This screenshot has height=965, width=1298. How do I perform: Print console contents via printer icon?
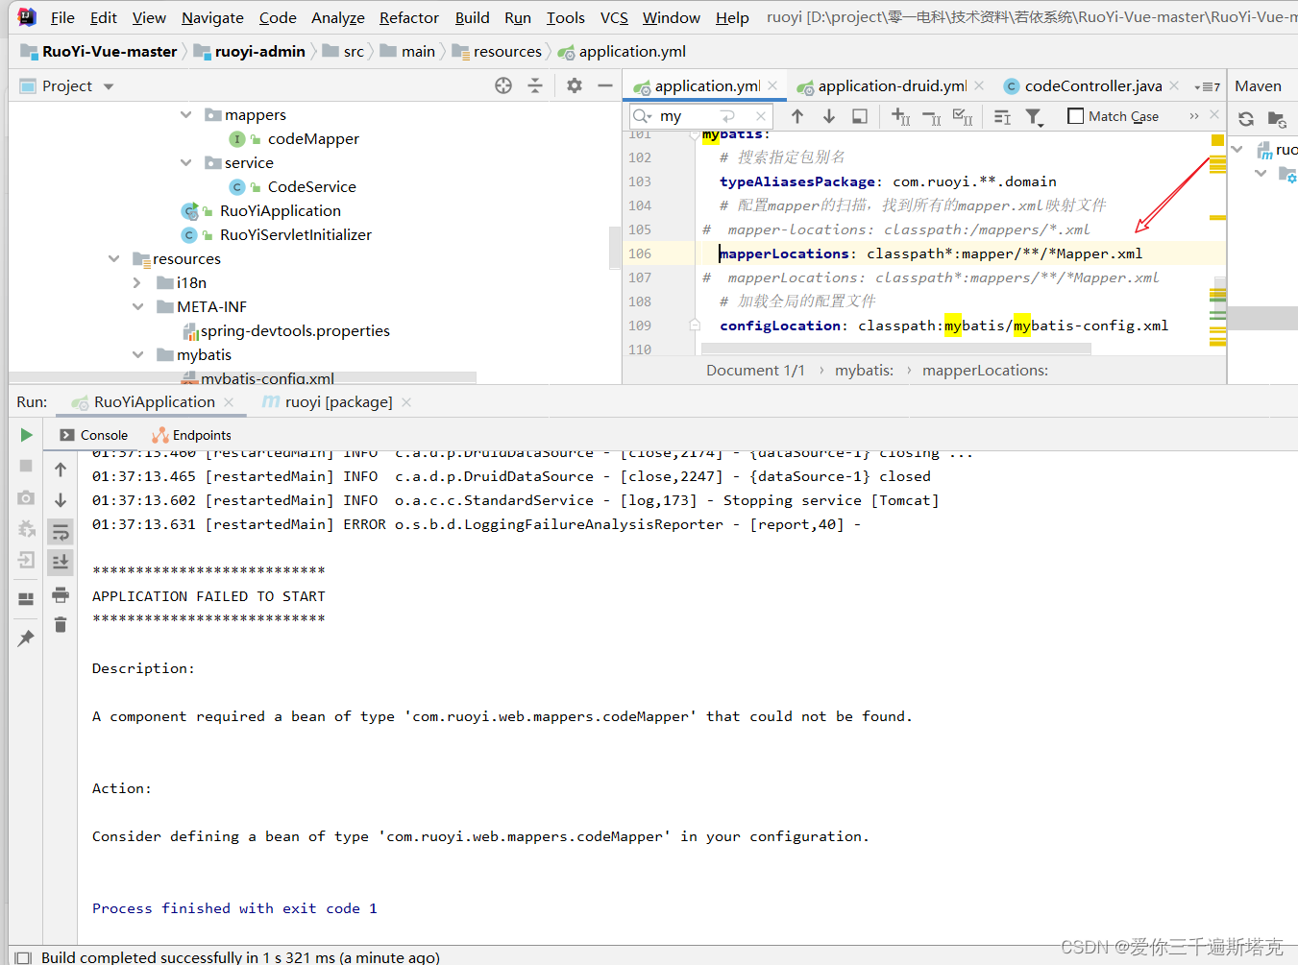[x=61, y=594]
